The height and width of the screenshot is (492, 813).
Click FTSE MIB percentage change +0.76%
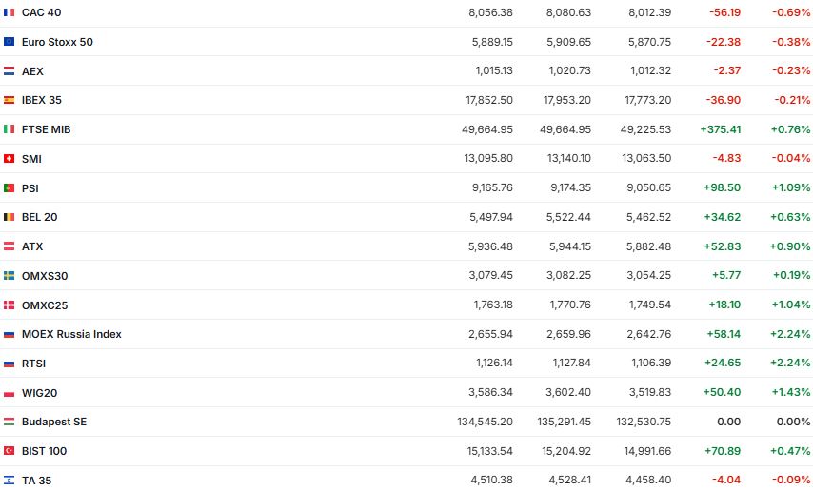pos(790,129)
